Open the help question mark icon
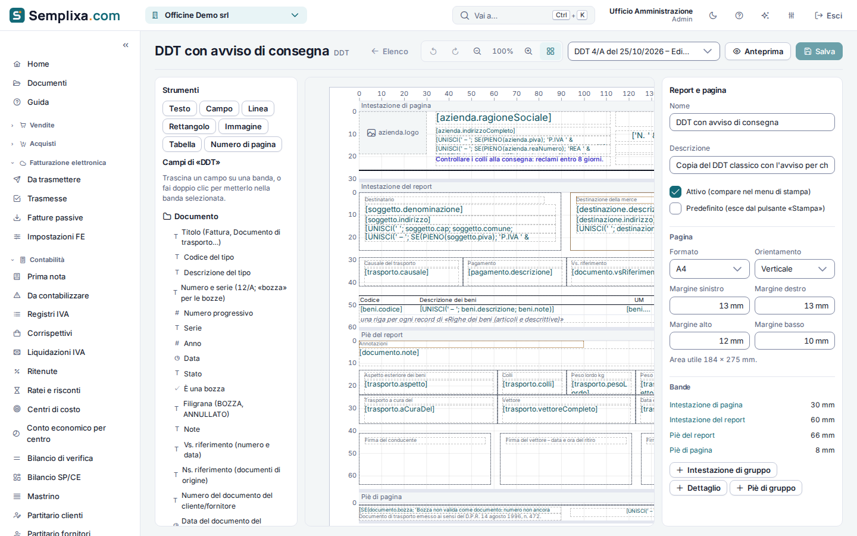This screenshot has height=536, width=857. [739, 15]
